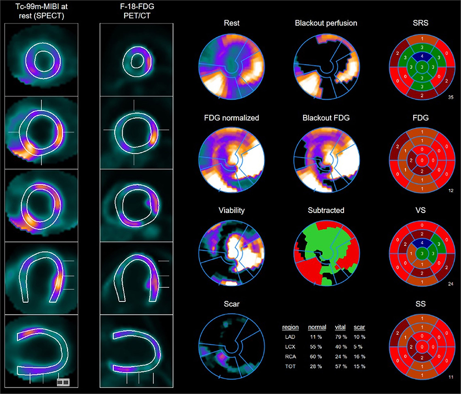The width and height of the screenshot is (461, 394).
Task: Click the LCX normal value '55 %'
Action: tap(316, 347)
